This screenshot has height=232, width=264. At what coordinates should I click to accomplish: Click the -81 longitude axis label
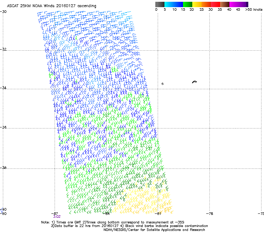(x=158, y=214)
